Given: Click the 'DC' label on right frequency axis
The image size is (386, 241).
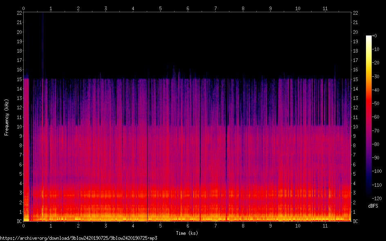Looking at the screenshot, I should point(355,221).
